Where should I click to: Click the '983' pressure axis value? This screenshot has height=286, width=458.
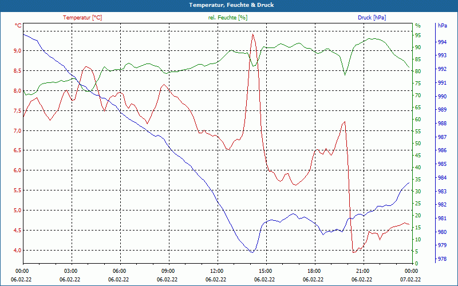[442, 192]
